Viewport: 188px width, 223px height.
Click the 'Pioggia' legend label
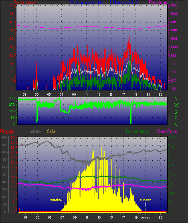click(7, 131)
